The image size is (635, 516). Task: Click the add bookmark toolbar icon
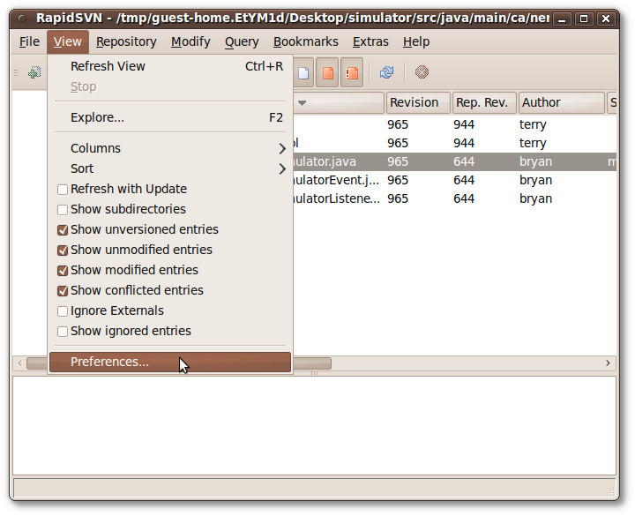[x=34, y=73]
